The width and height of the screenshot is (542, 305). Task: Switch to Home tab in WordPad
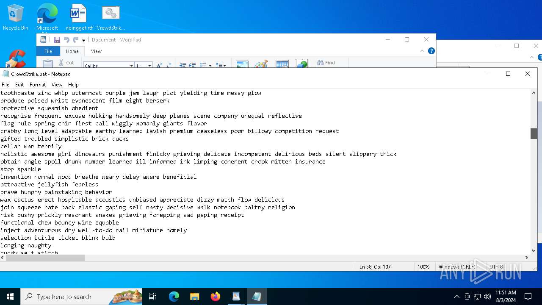tap(72, 51)
